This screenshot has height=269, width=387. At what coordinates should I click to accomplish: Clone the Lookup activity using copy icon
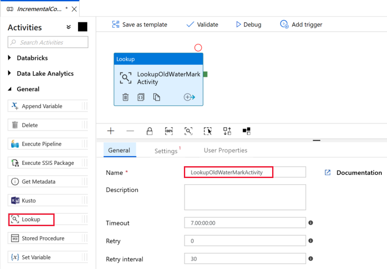pyautogui.click(x=156, y=97)
